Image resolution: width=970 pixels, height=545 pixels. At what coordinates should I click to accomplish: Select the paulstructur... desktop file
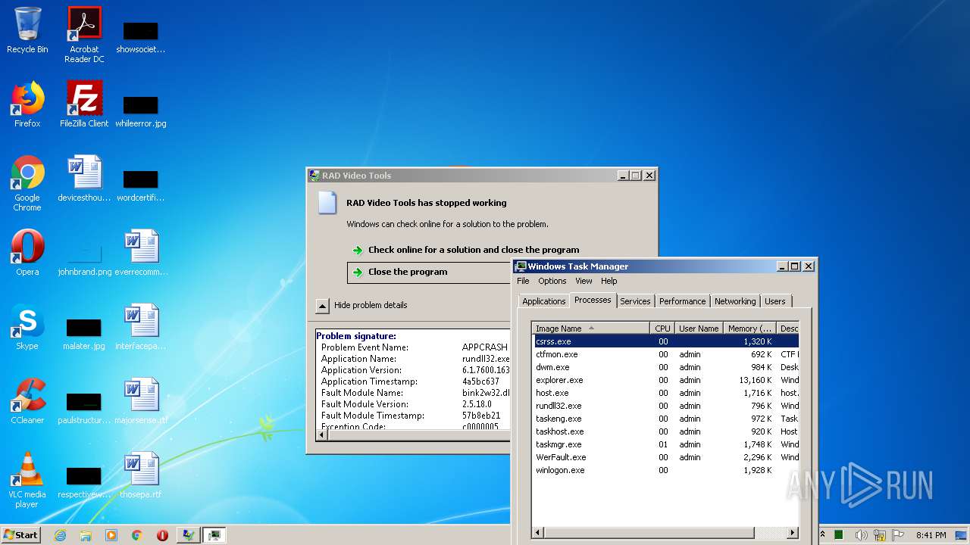pyautogui.click(x=84, y=407)
